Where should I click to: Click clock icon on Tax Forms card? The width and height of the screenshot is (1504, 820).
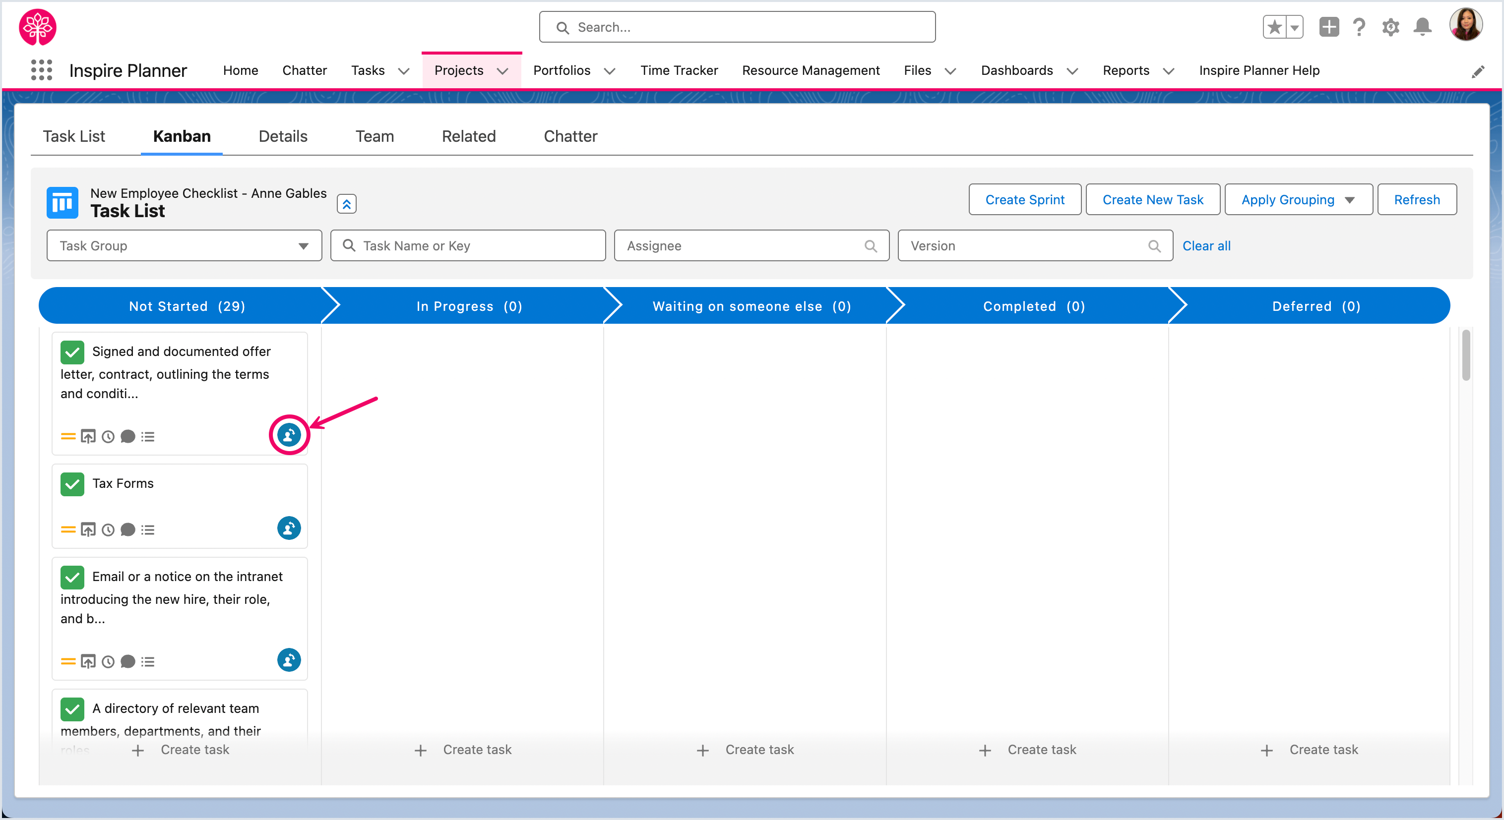pyautogui.click(x=108, y=530)
